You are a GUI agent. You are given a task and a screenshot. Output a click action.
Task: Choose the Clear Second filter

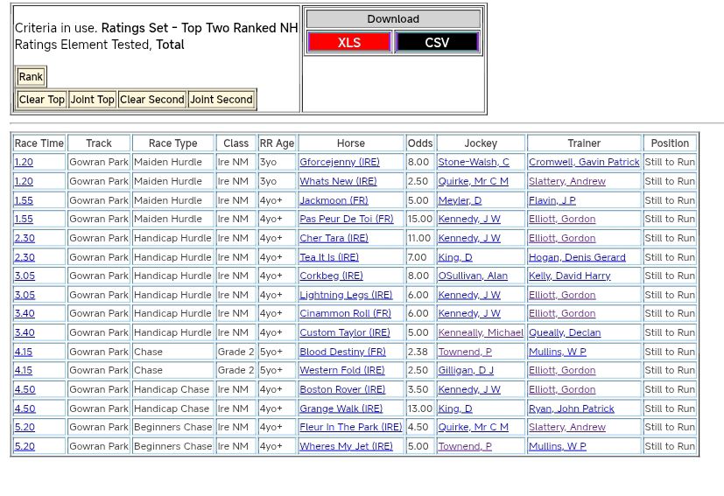tap(151, 100)
